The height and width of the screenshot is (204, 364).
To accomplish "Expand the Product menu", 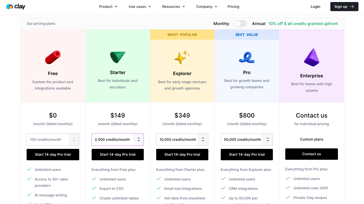I will [x=108, y=7].
